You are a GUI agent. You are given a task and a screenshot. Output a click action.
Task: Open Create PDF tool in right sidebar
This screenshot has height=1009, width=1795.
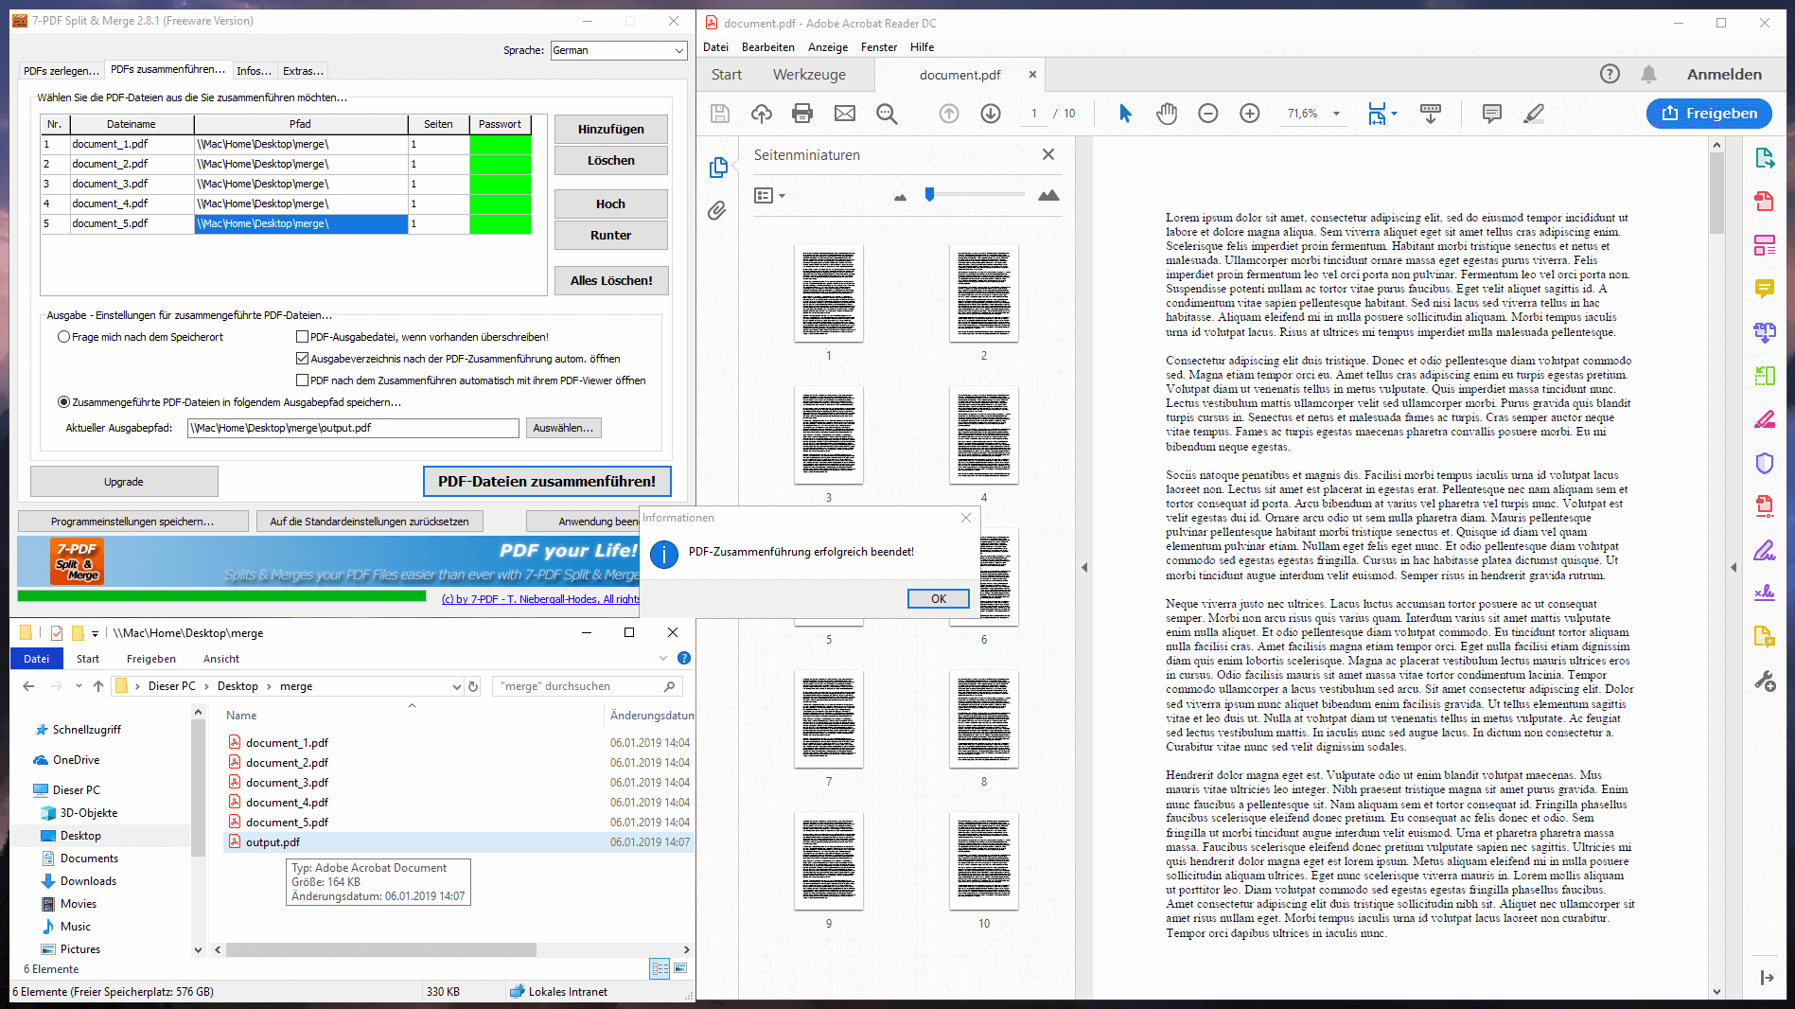(x=1765, y=201)
